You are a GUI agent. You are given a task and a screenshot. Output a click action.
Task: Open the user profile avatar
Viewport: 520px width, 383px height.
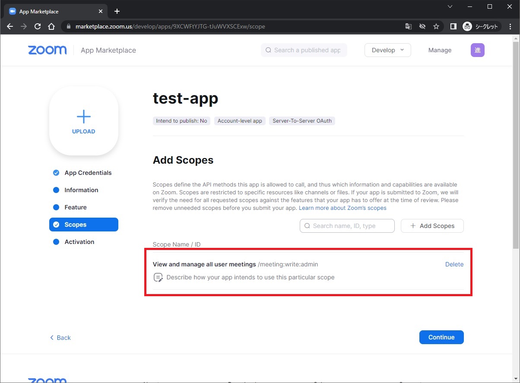(x=477, y=50)
